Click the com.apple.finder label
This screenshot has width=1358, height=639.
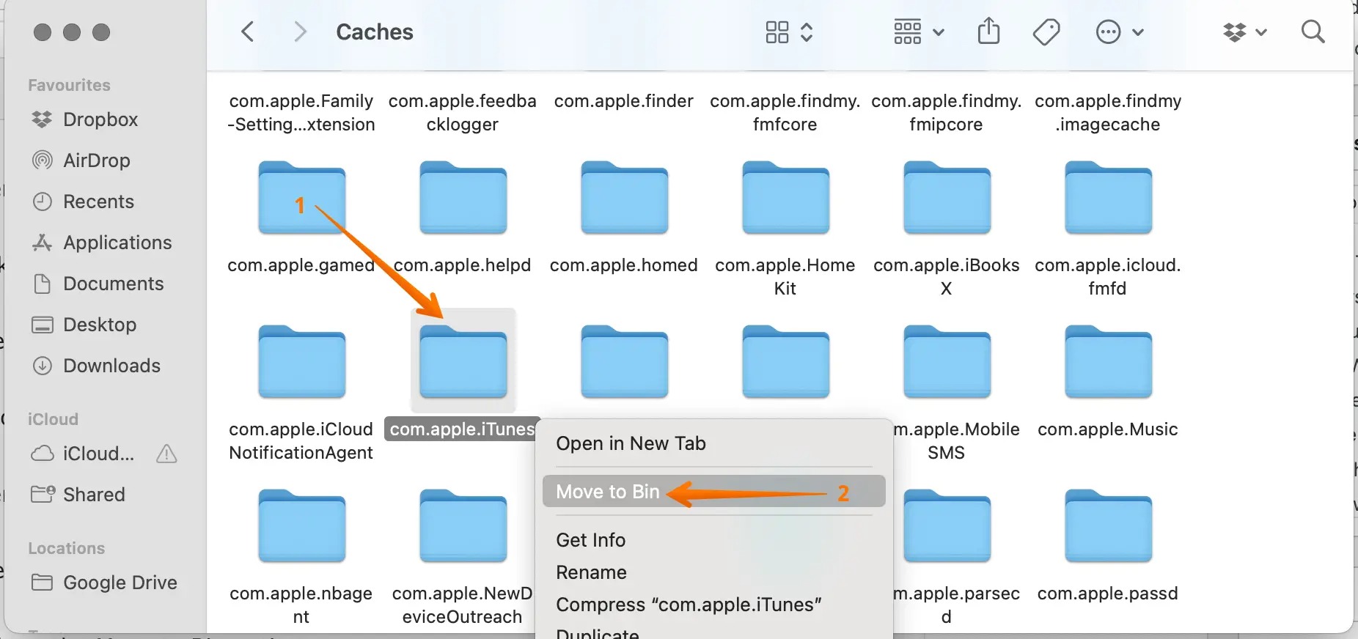pos(624,101)
